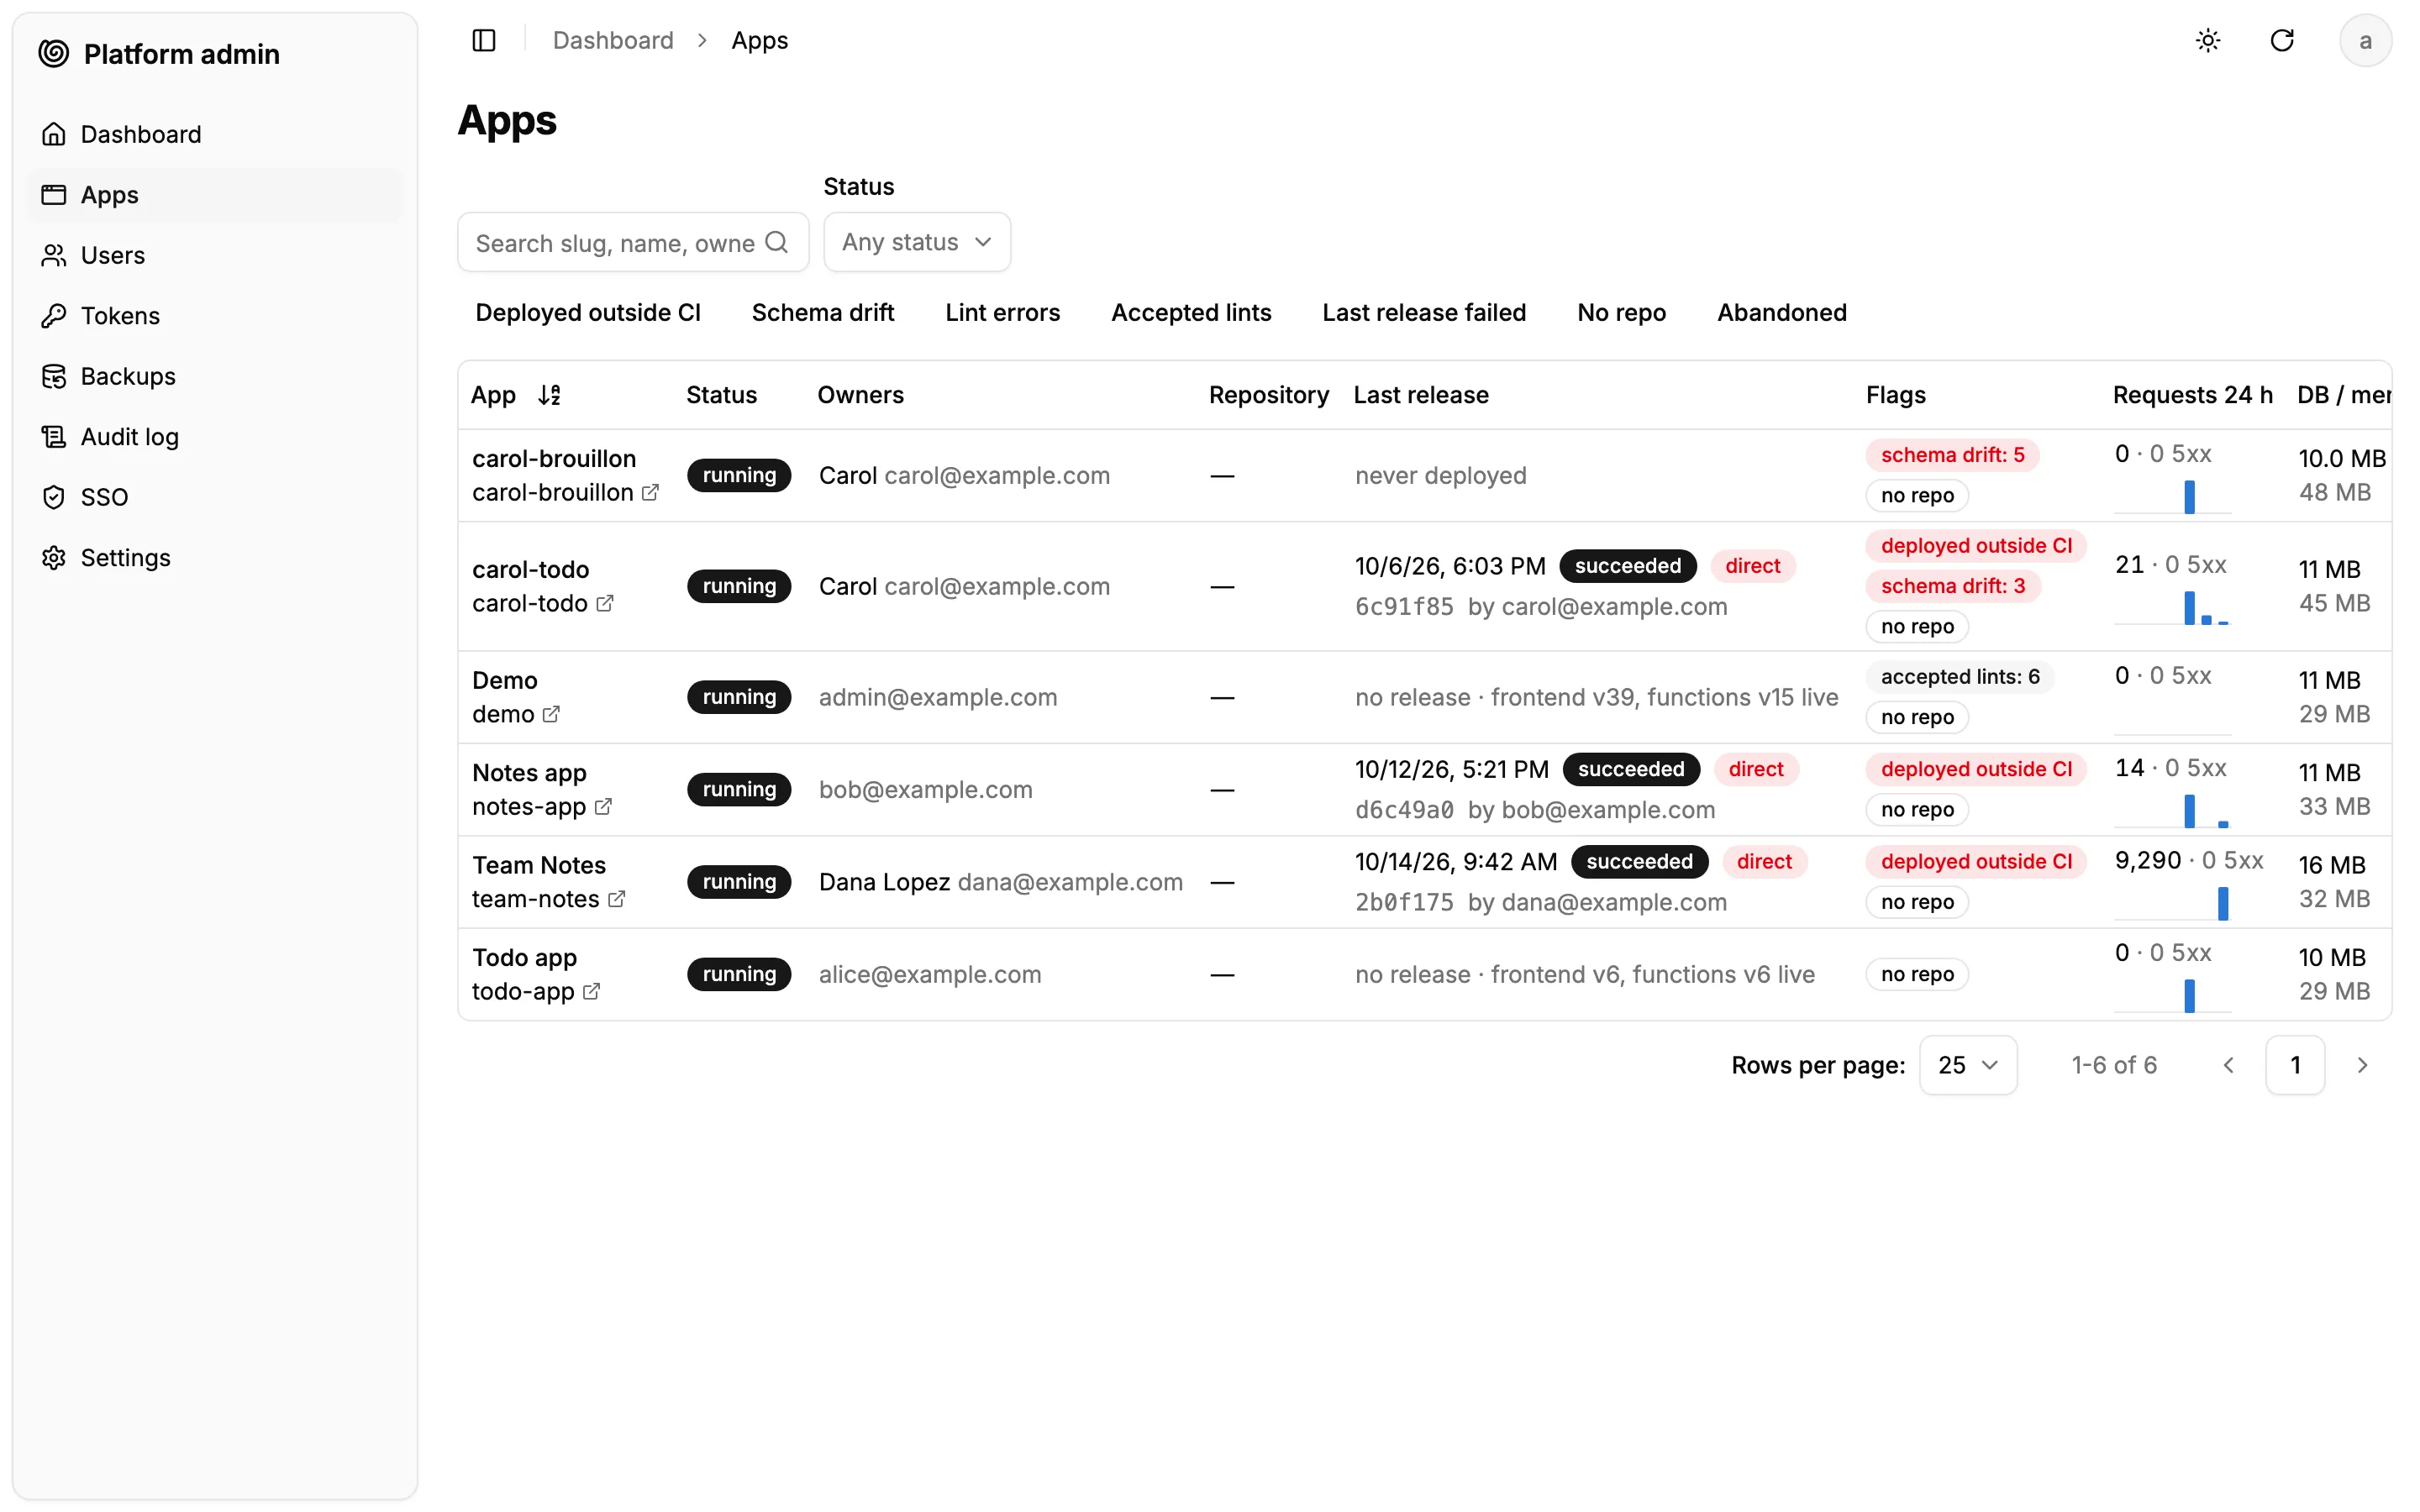This screenshot has width=2420, height=1512.
Task: Toggle the Schema drift filter
Action: click(x=823, y=312)
